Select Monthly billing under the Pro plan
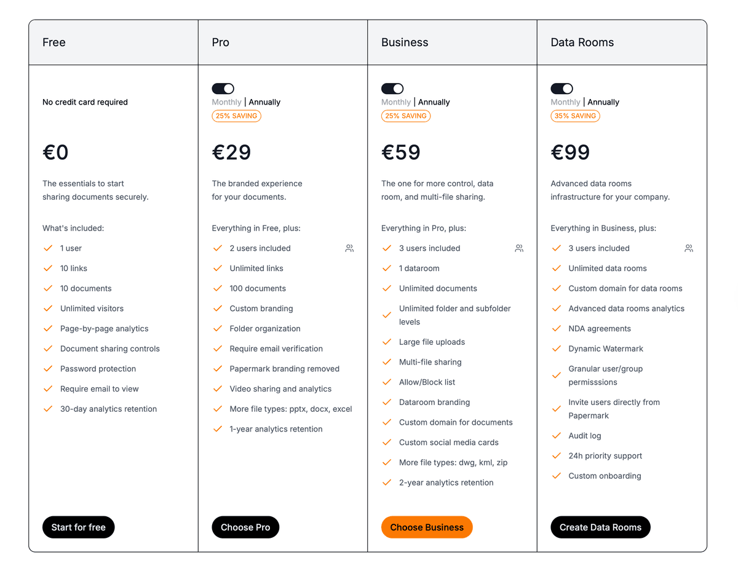 [226, 102]
